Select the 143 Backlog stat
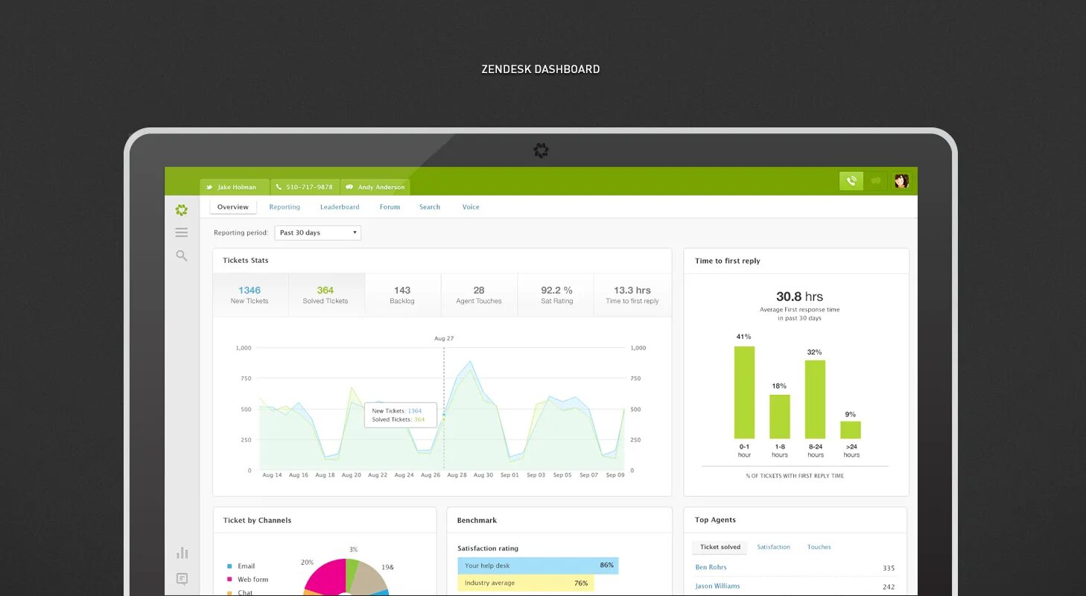Viewport: 1086px width, 596px height. point(402,295)
